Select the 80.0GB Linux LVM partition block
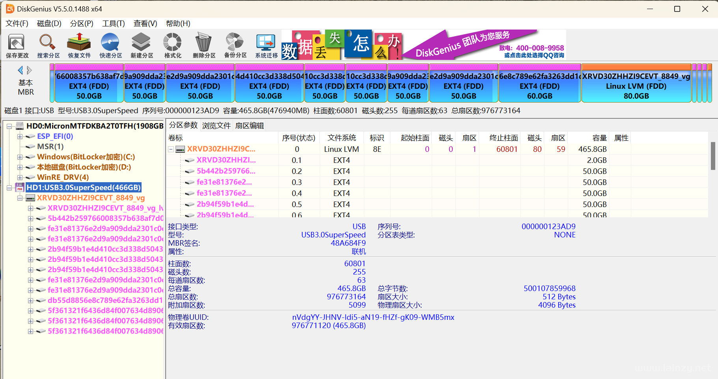 636,86
